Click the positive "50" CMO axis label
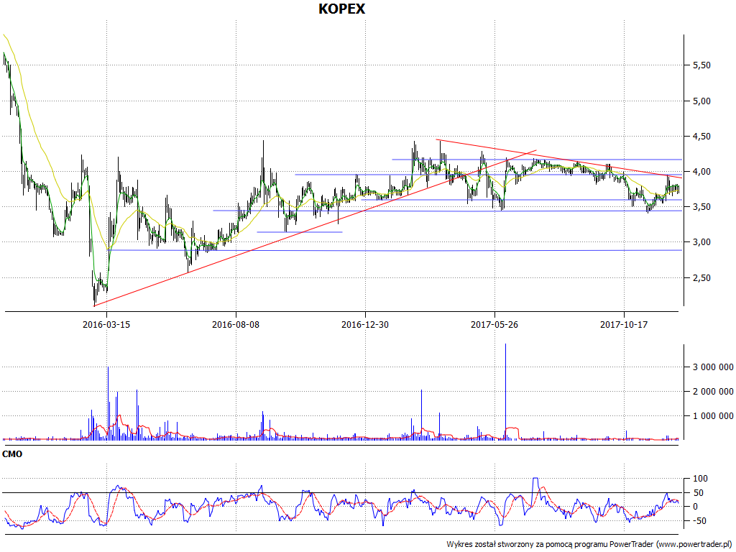This screenshot has height=552, width=736. 699,493
